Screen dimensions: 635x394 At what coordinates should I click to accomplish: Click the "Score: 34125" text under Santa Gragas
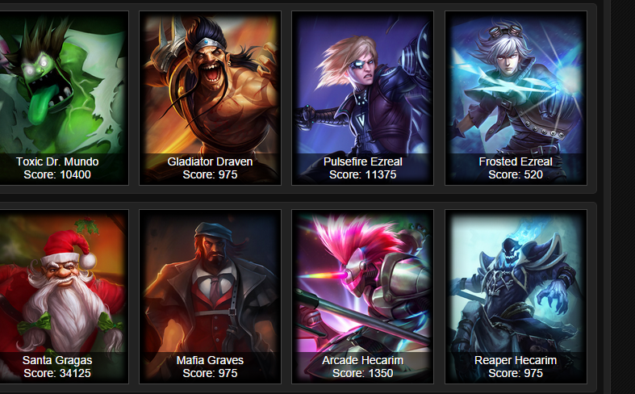(x=57, y=373)
